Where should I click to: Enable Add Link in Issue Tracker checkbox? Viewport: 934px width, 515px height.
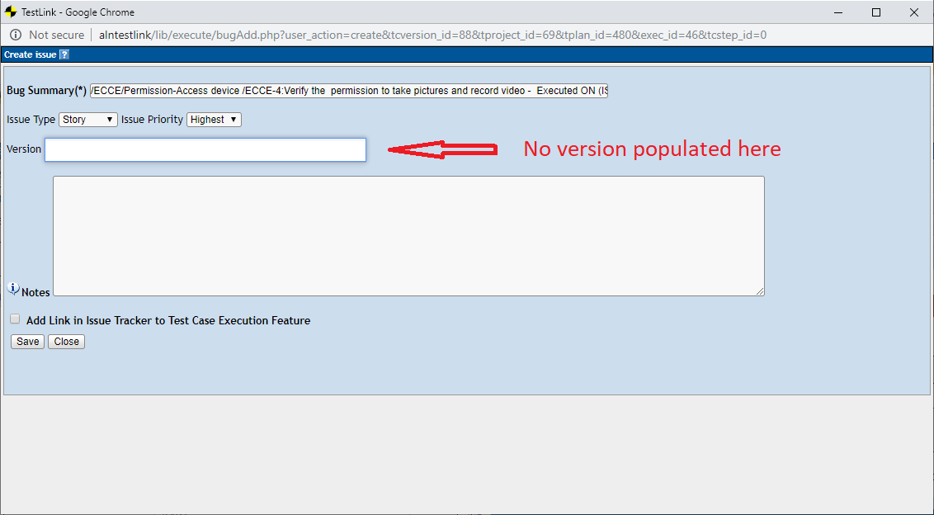tap(15, 319)
